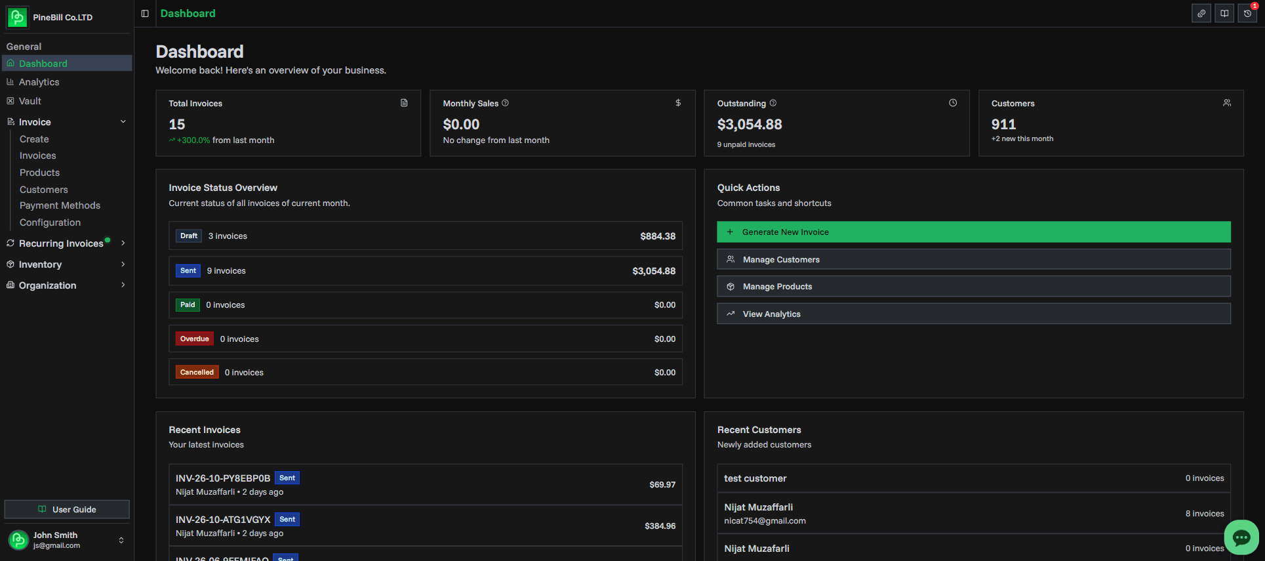Screen dimensions: 1265x561
Task: Open invoice INV-26-10-ATG1VGYX
Action: click(x=426, y=526)
